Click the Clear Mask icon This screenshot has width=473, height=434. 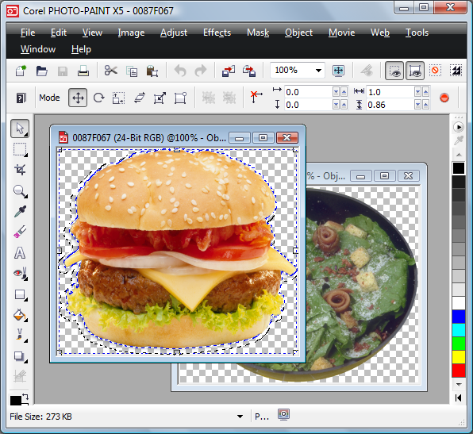click(435, 71)
